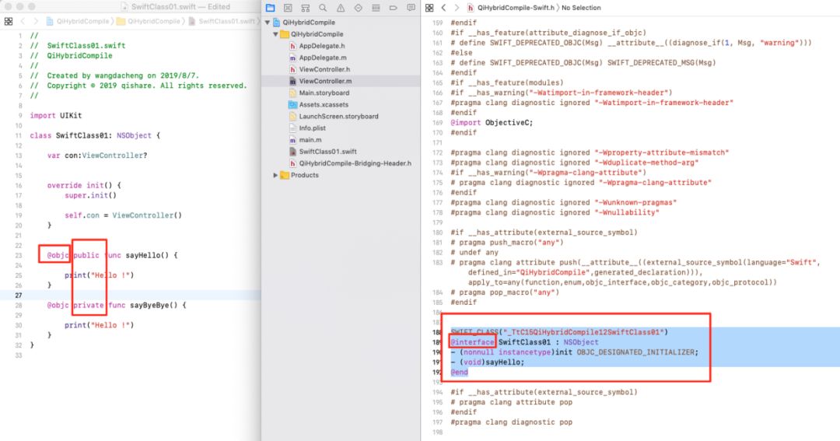Select AppDelegate.m in navigator
The height and width of the screenshot is (441, 840).
tap(323, 58)
